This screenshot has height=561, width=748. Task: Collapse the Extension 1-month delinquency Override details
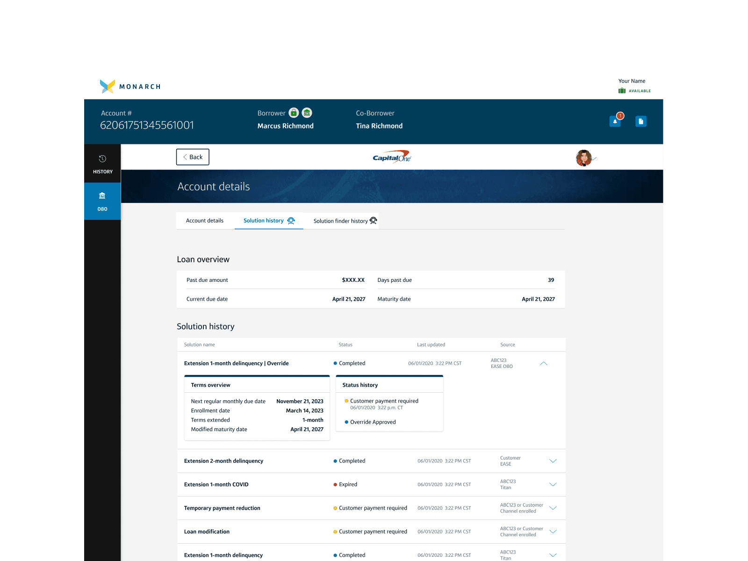pyautogui.click(x=544, y=363)
